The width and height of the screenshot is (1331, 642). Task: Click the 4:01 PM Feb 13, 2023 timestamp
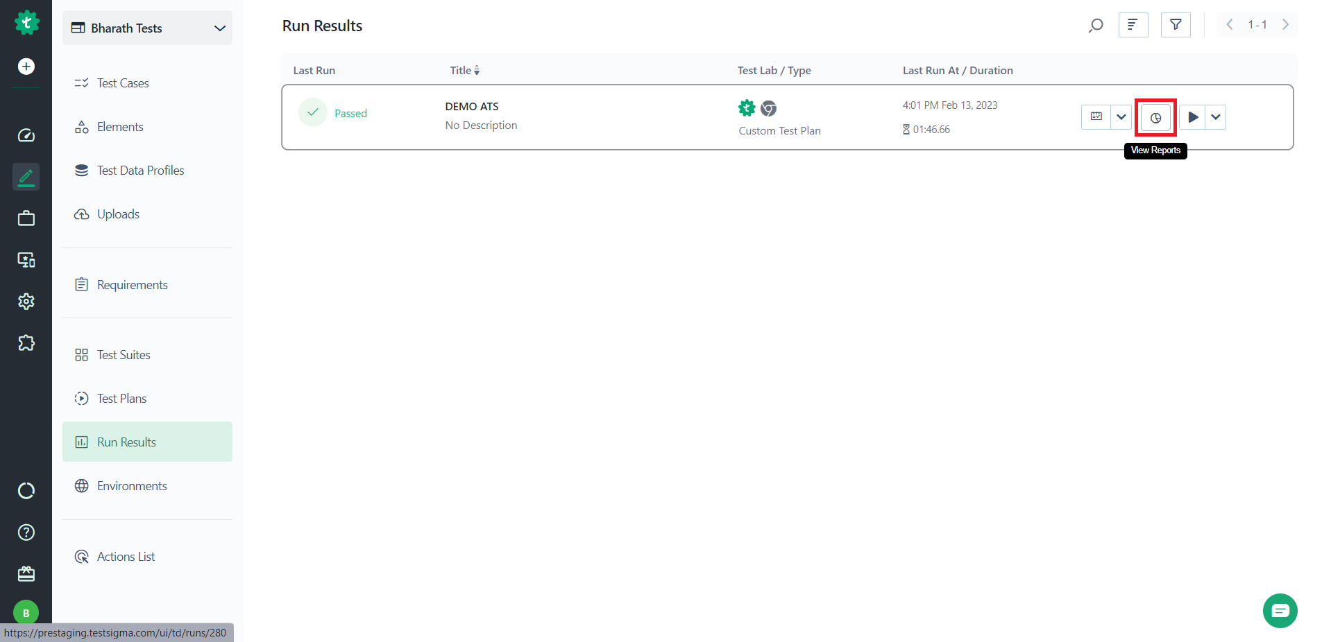coord(950,105)
